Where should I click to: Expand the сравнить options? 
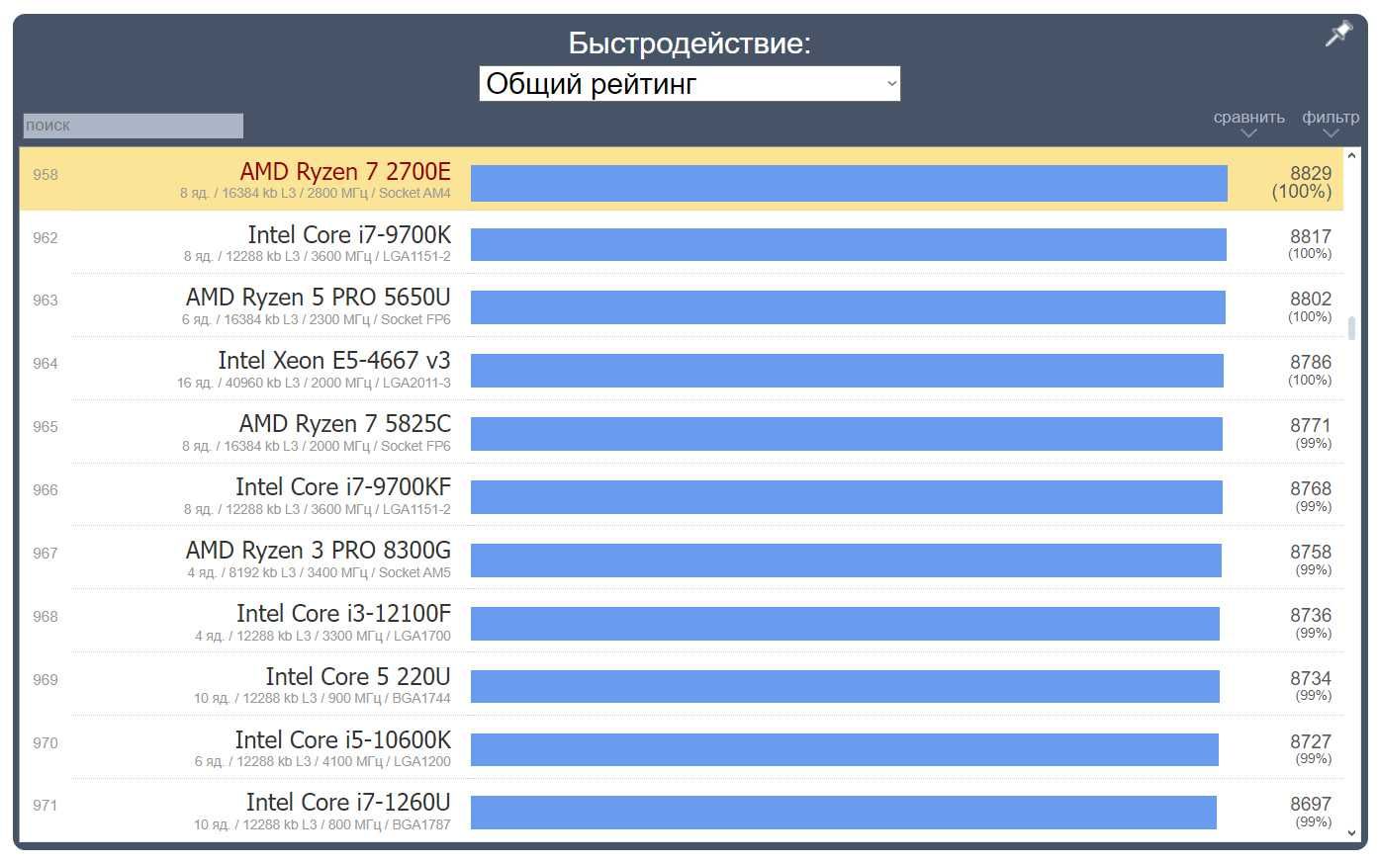pyautogui.click(x=1248, y=124)
